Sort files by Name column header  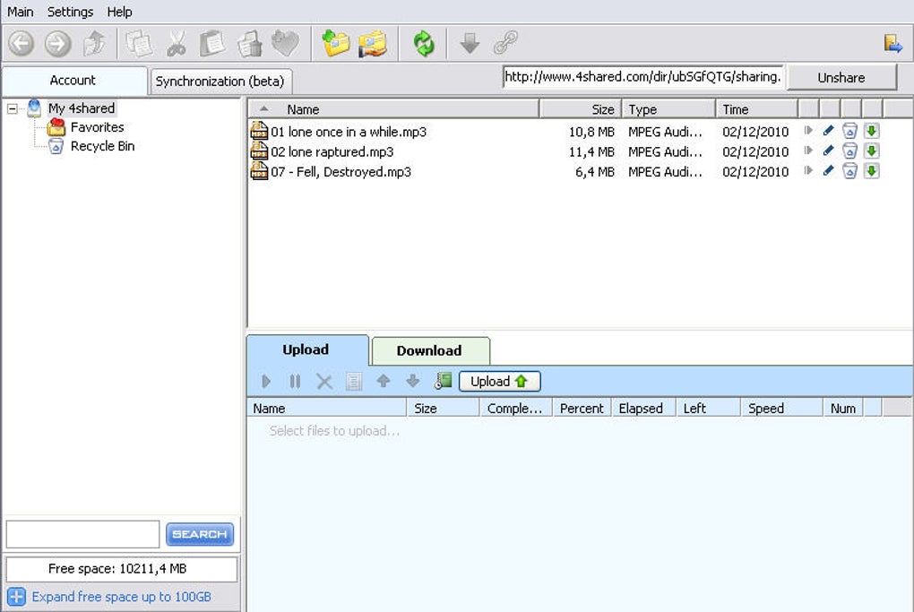tap(393, 109)
